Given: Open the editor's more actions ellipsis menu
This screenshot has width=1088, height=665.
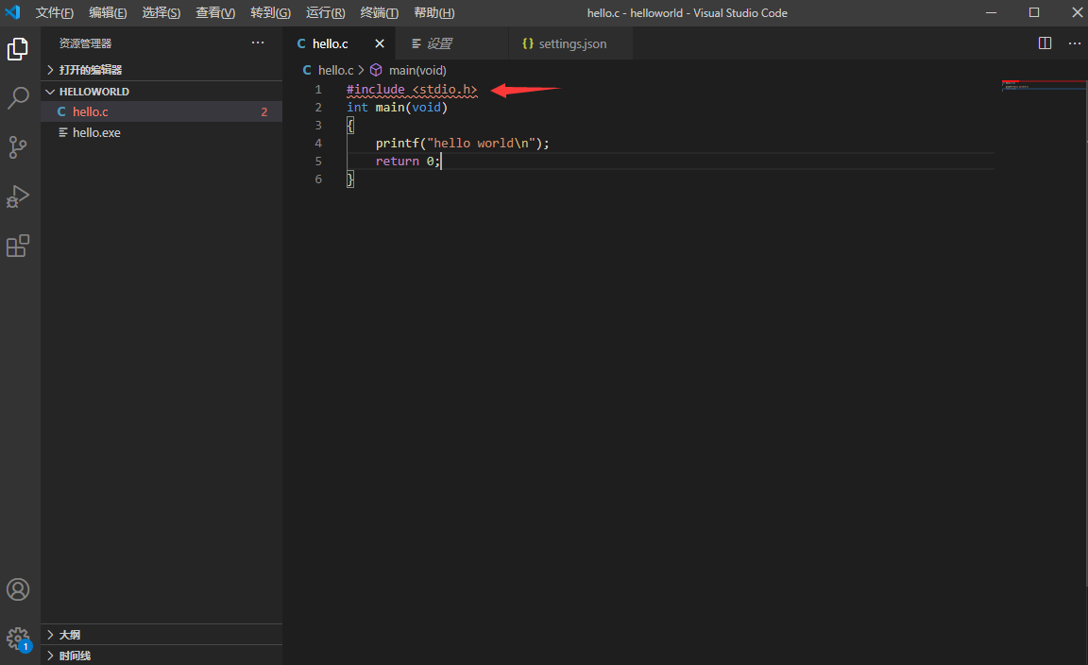Looking at the screenshot, I should coord(1074,43).
